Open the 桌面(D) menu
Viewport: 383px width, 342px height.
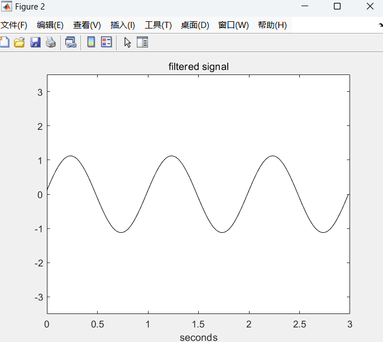pyautogui.click(x=195, y=25)
